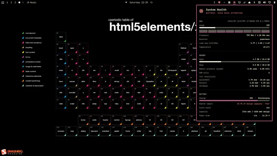
Task: Click 'BATTERY, DISK NEED ATTENTION' warning text
Action: pyautogui.click(x=224, y=13)
